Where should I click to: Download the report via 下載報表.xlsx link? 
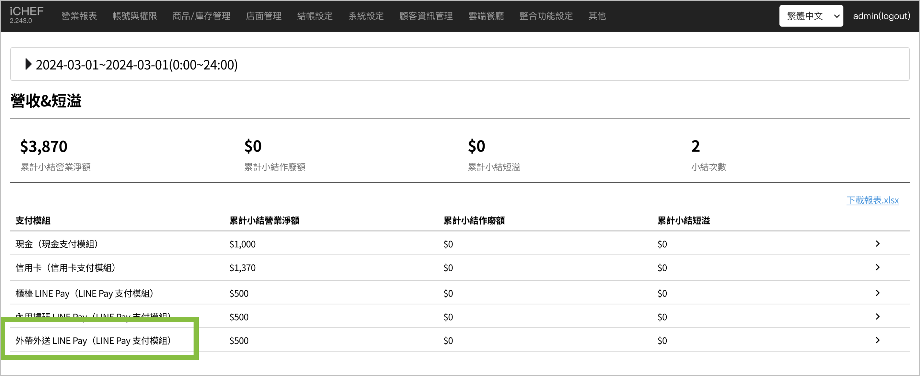click(872, 200)
